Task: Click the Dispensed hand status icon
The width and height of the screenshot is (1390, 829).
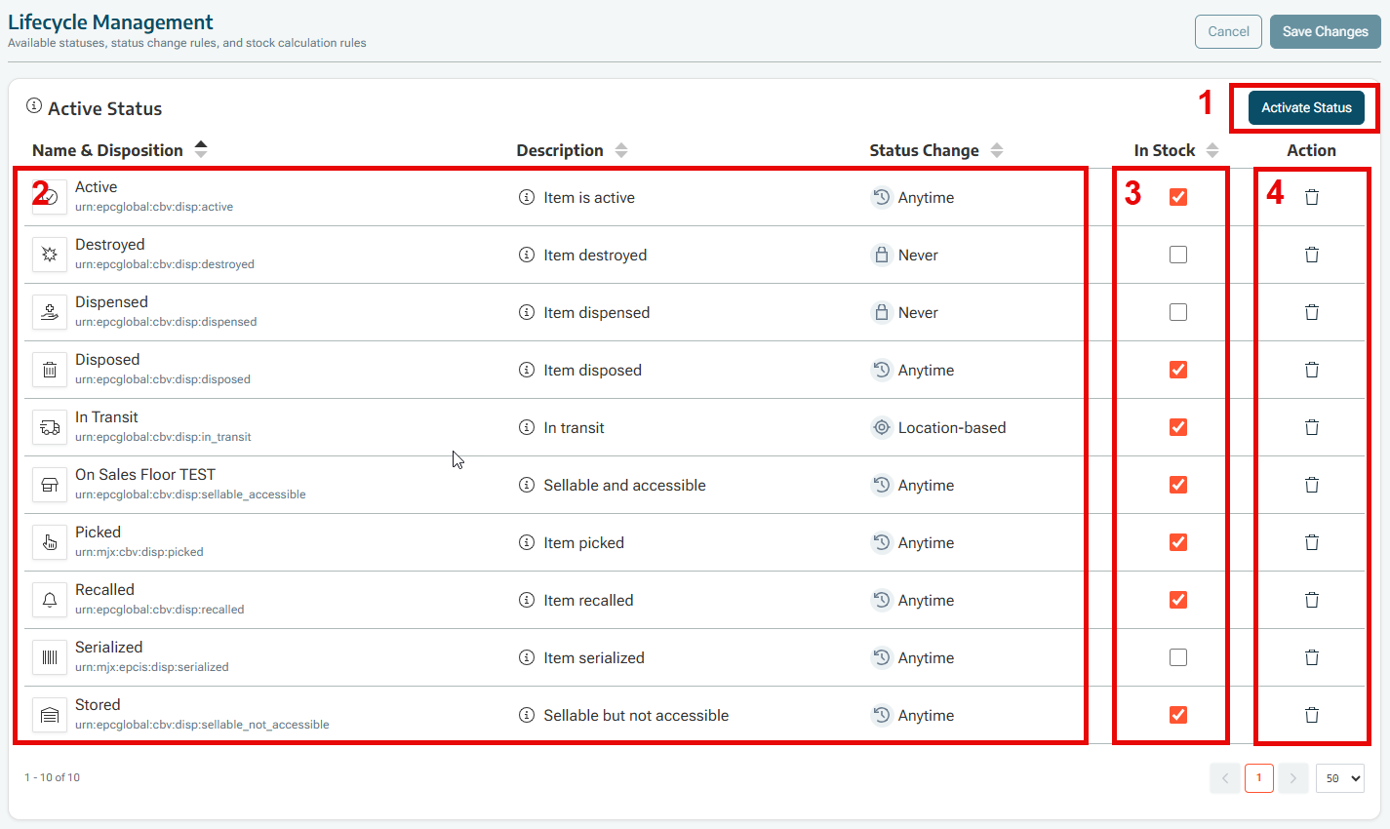Action: pos(50,312)
